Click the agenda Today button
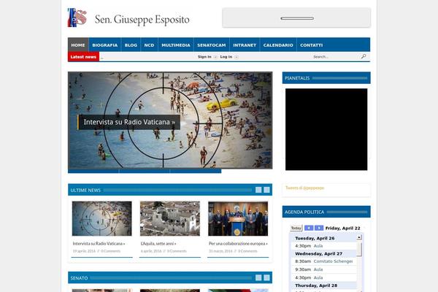The width and height of the screenshot is (438, 292). 296,228
